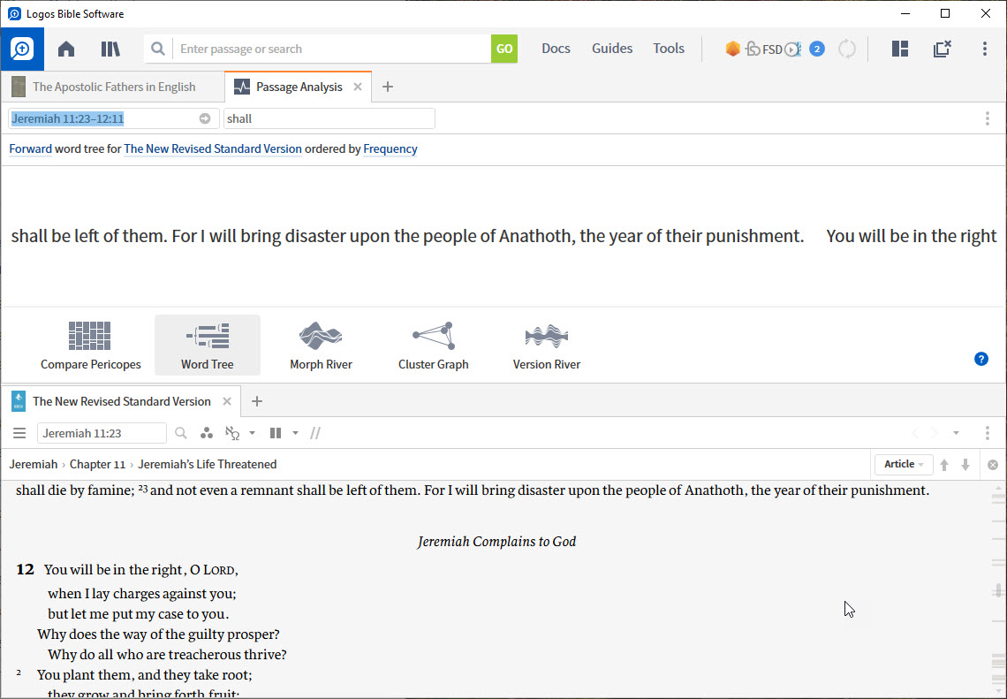The width and height of the screenshot is (1007, 699).
Task: Add new tab beside Passage Analysis
Action: coord(387,87)
